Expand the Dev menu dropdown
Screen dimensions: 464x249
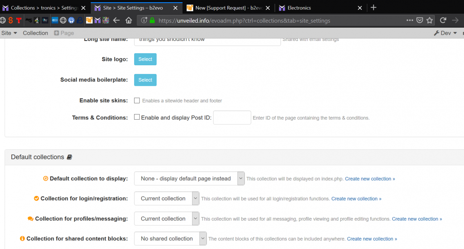(x=446, y=33)
